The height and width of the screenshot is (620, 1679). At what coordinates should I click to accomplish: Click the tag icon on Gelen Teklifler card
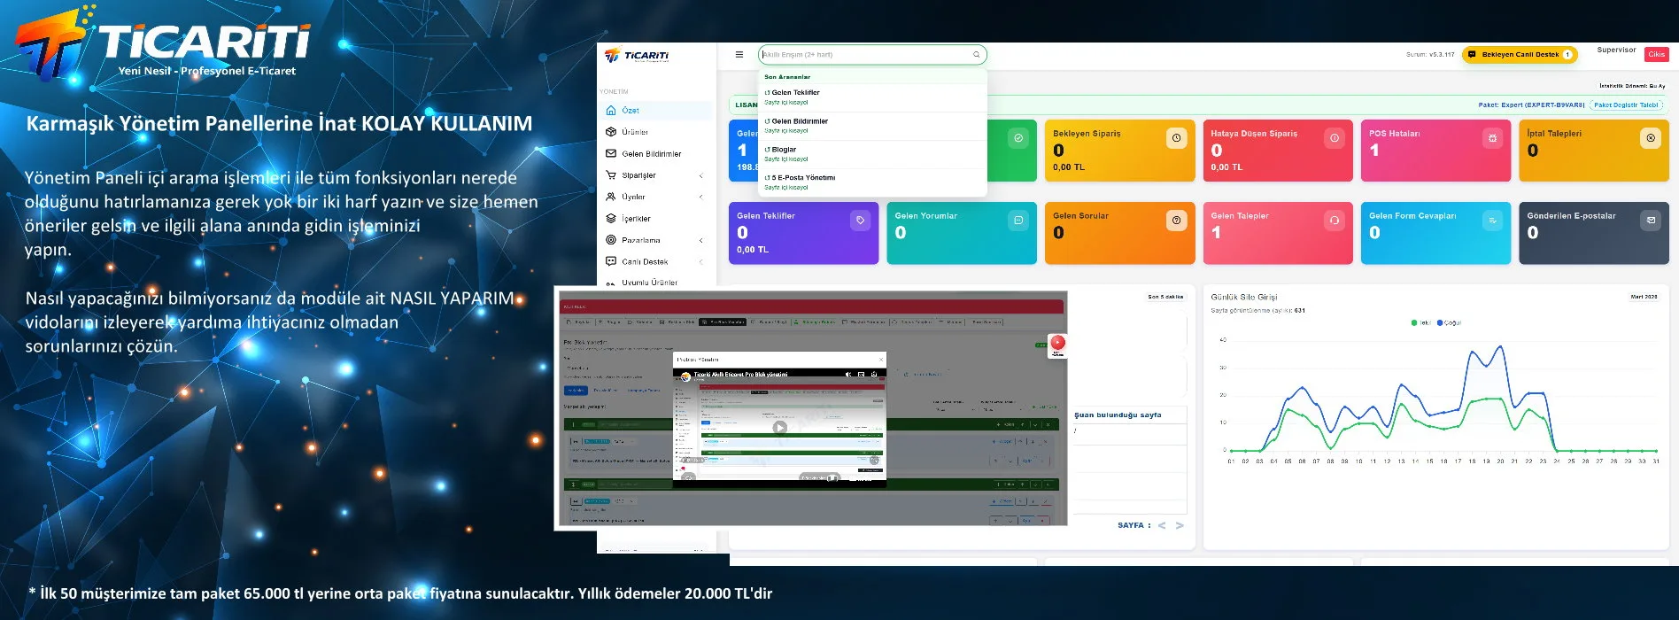[860, 221]
